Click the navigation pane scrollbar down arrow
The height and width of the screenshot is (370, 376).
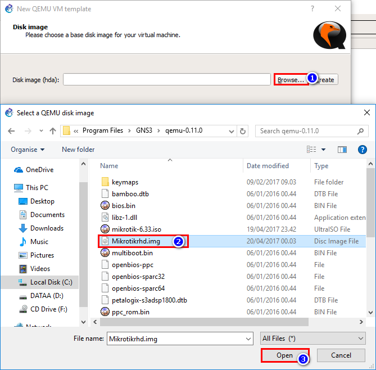pos(83,322)
